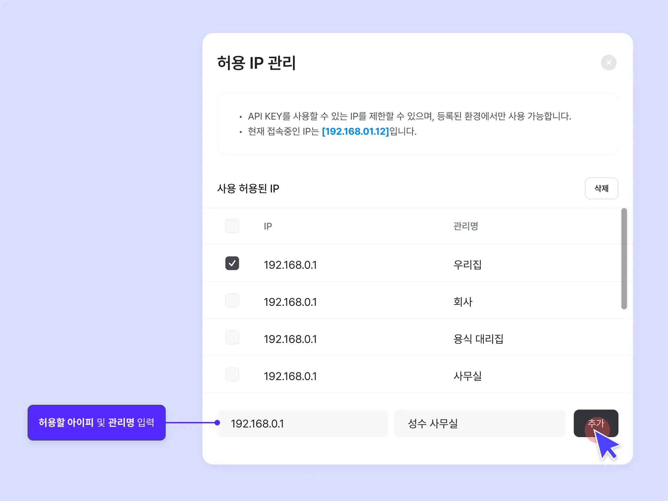The image size is (668, 501).
Task: Check the 사무실 row checkbox
Action: [232, 375]
